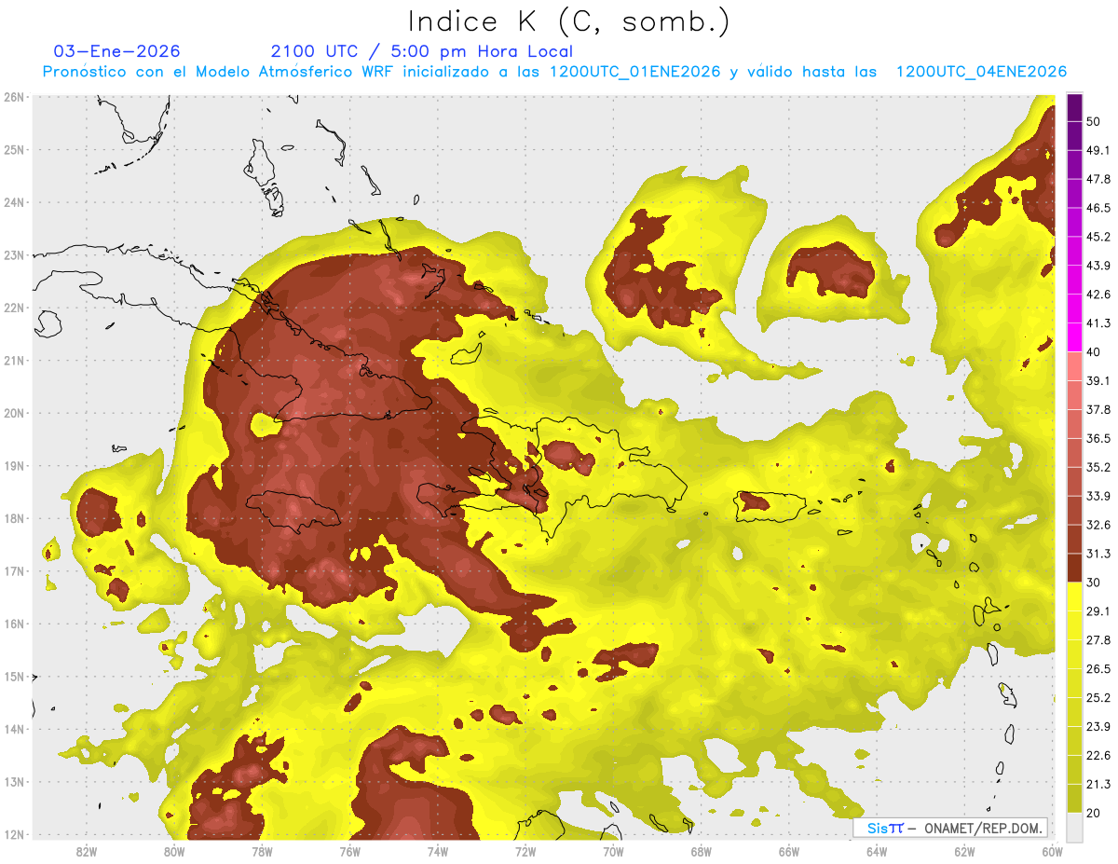The image size is (1118, 864).
Task: Click the 72W longitude label
Action: click(525, 851)
